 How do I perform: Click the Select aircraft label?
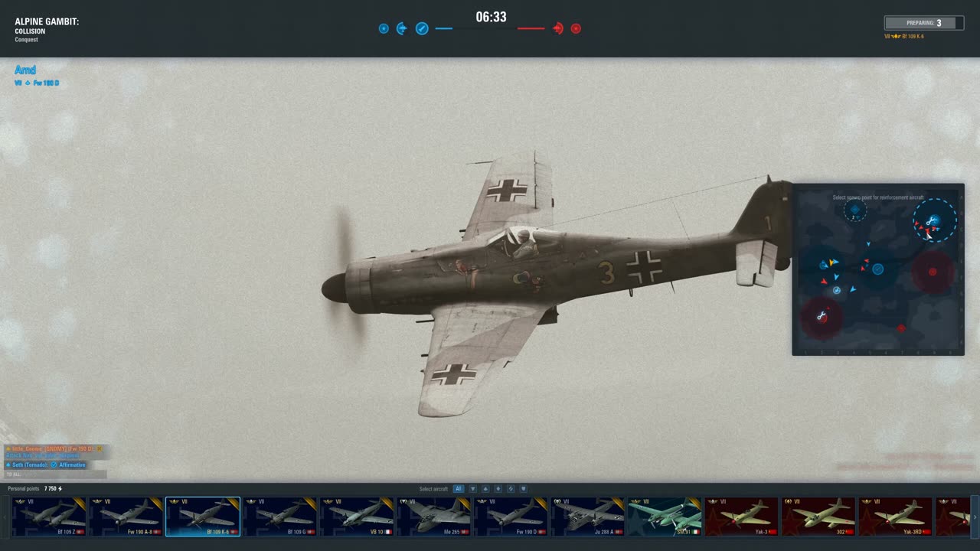[433, 489]
